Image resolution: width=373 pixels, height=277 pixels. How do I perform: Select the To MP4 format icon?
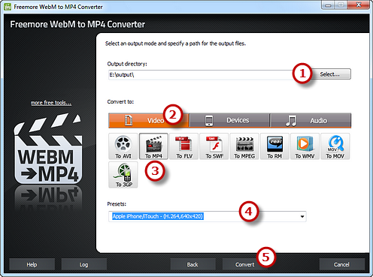(153, 146)
